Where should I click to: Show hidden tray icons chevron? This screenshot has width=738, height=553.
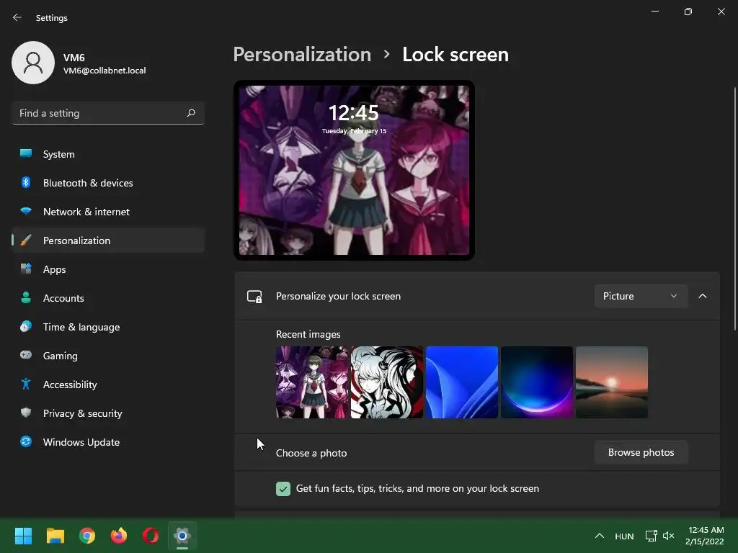[x=599, y=536]
